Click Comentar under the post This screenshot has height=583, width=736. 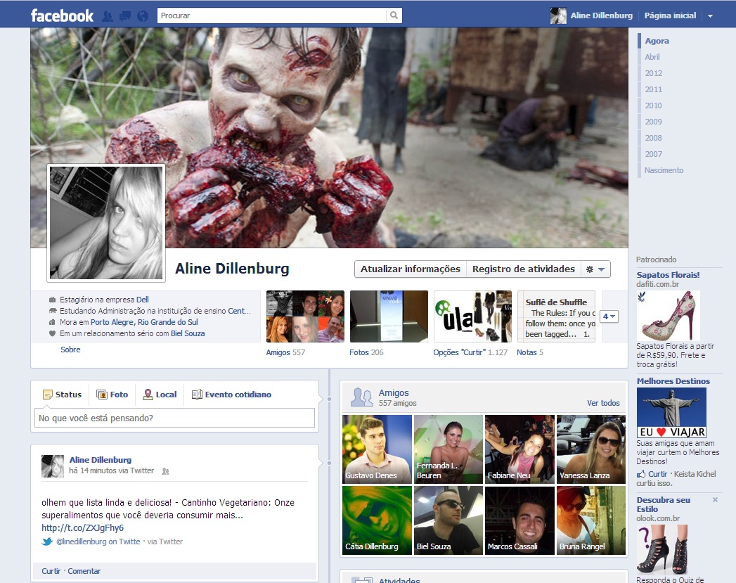[84, 571]
